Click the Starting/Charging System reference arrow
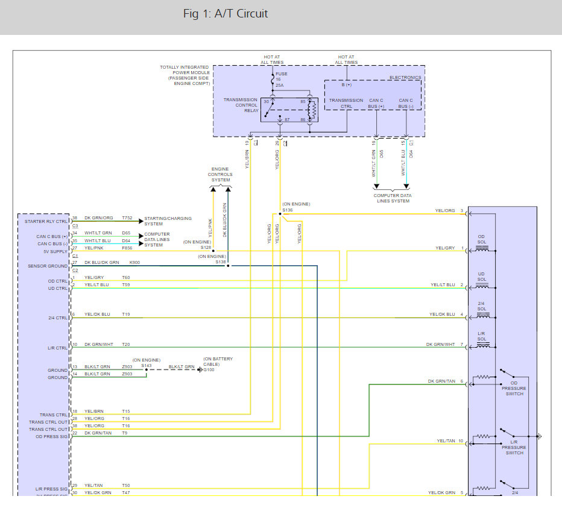Screen dimensions: 562x505 [x=140, y=221]
